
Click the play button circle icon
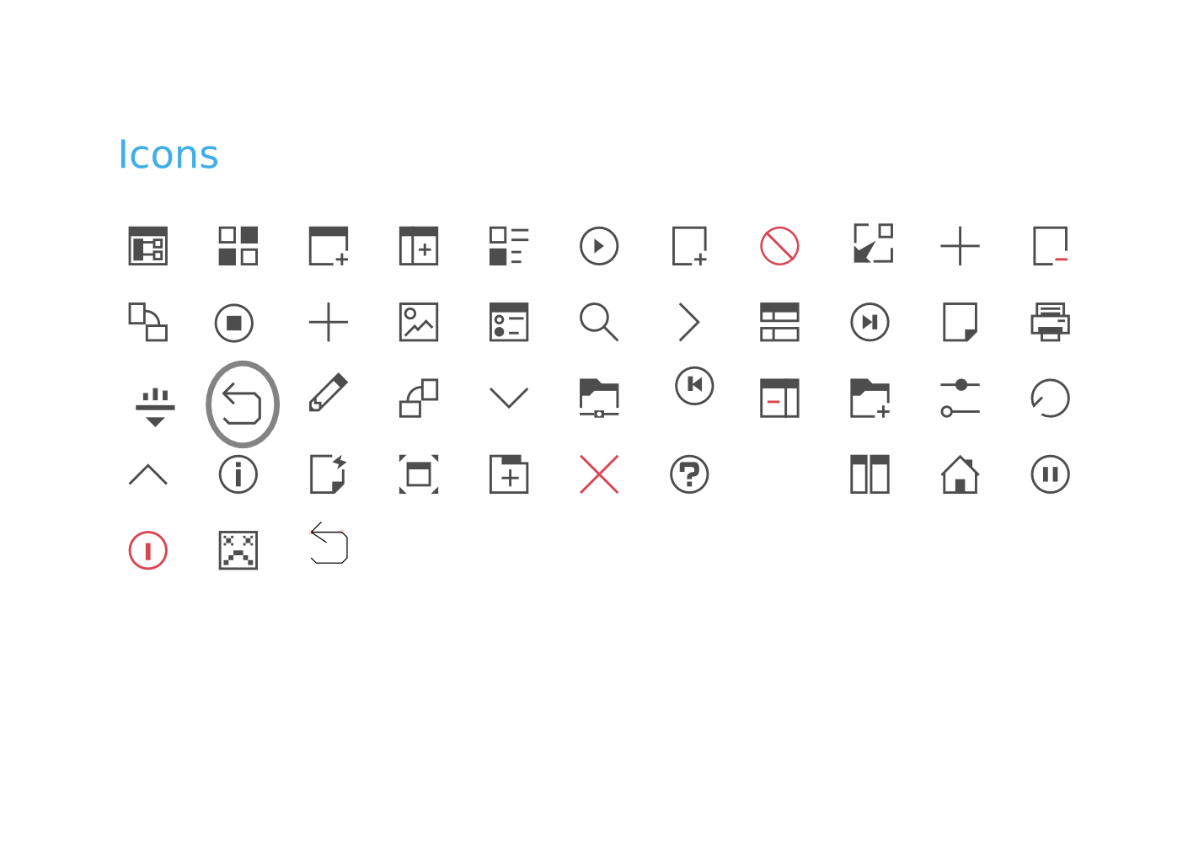point(599,246)
